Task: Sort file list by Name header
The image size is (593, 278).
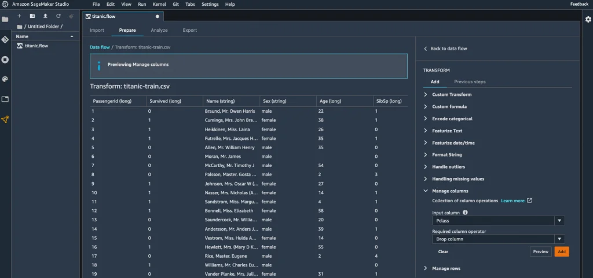Action: pyautogui.click(x=45, y=36)
